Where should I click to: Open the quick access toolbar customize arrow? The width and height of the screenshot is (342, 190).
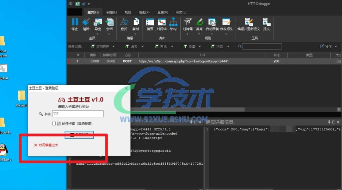point(89,3)
